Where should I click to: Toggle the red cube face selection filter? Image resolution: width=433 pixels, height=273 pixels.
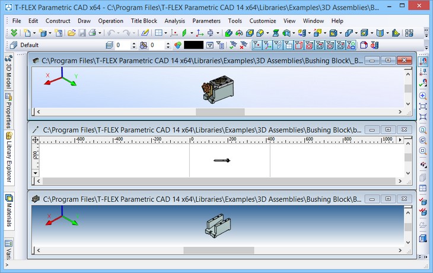[x=298, y=45]
